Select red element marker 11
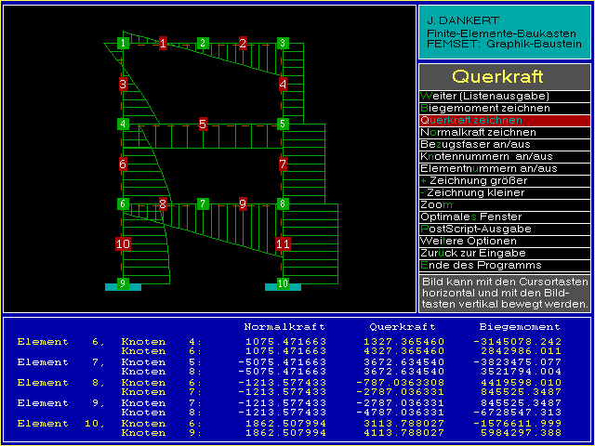 [x=283, y=243]
